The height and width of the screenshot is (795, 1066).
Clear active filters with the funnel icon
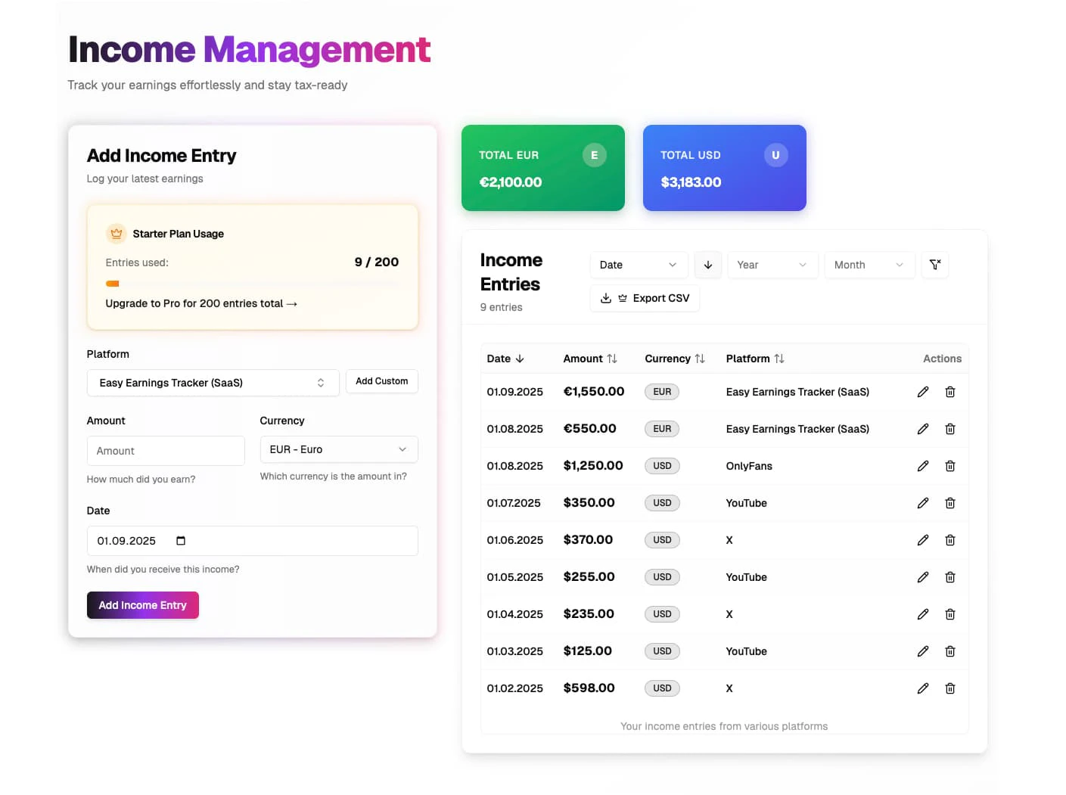[x=935, y=265]
